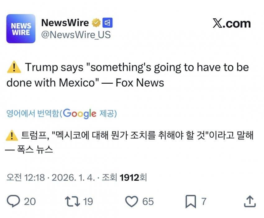Bookmark this NewsWire post
The width and height of the screenshot is (264, 218).
pyautogui.click(x=190, y=202)
